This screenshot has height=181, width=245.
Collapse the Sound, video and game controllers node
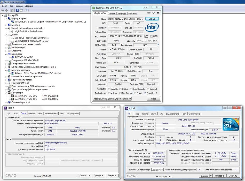pyautogui.click(x=6, y=28)
